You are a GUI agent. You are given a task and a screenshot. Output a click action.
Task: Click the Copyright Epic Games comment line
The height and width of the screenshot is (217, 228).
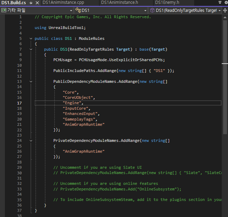point(93,17)
